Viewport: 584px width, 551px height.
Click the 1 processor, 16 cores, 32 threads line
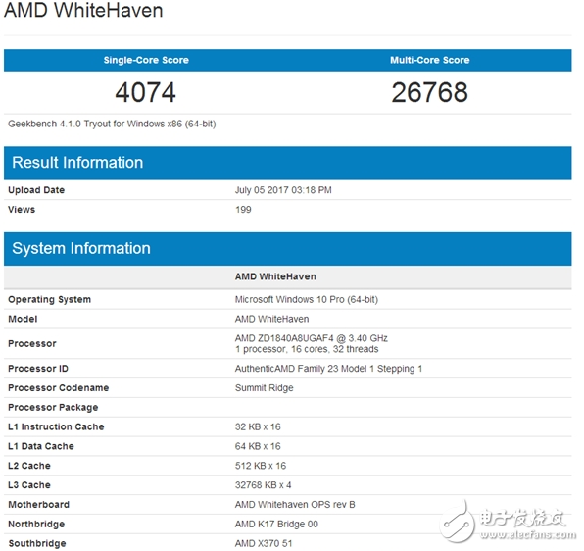tap(307, 349)
